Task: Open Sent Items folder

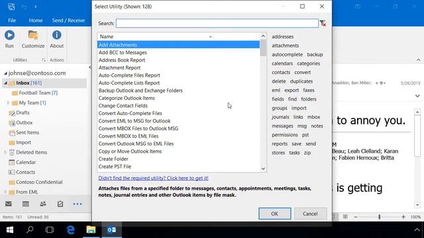Action: (x=28, y=132)
